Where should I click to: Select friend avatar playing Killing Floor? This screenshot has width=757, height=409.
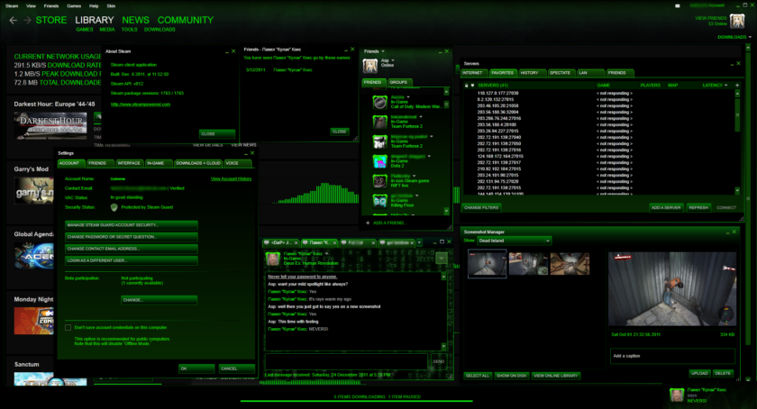pyautogui.click(x=380, y=201)
